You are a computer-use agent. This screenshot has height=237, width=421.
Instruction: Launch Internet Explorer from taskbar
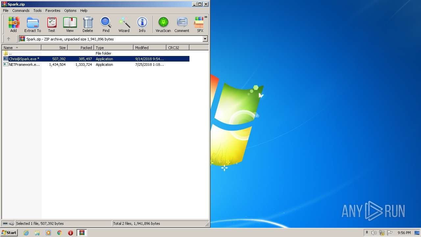26,233
